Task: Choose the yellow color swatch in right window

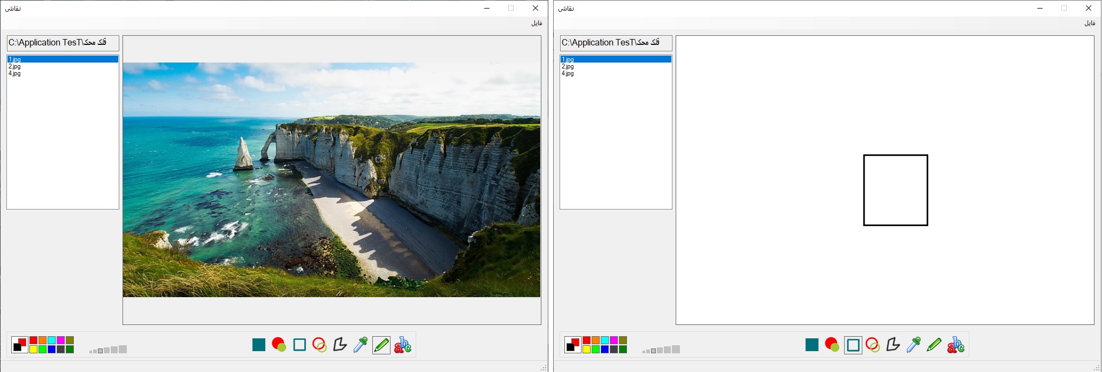Action: coord(586,350)
